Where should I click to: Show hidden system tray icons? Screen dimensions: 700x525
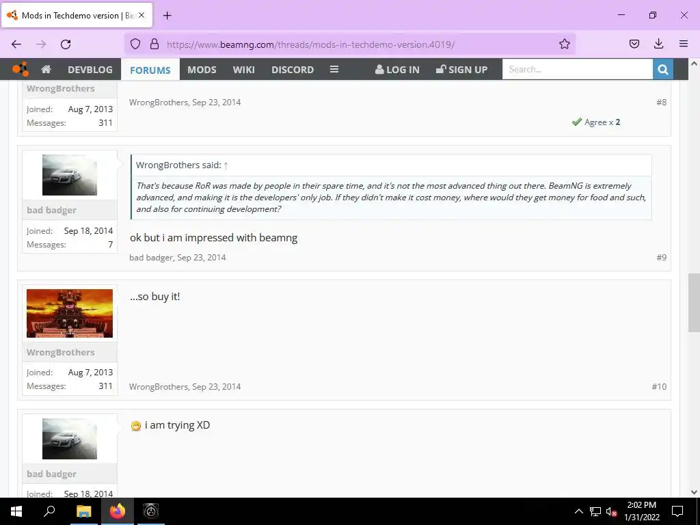click(x=578, y=511)
